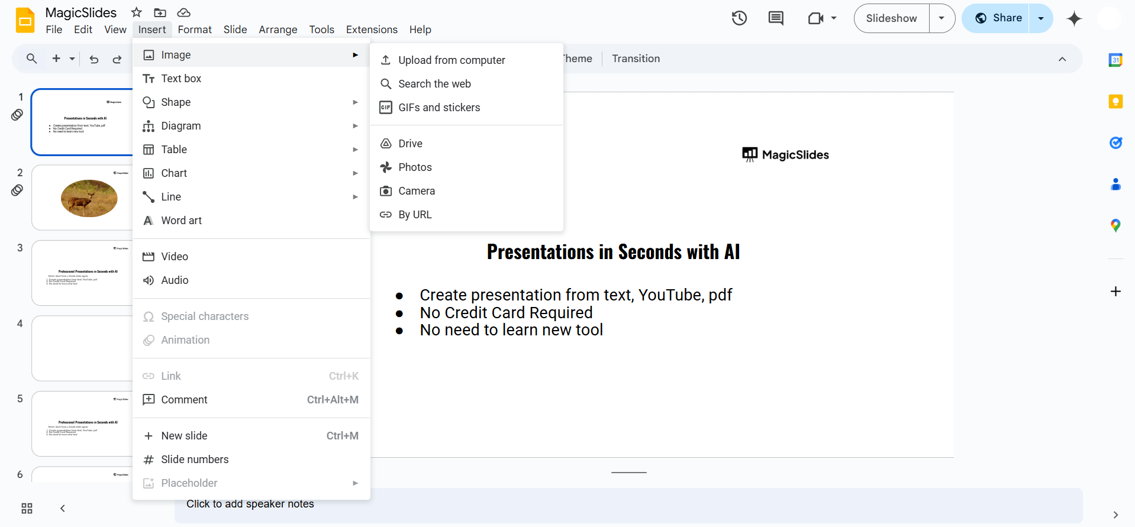Expand the Diagram submenu
The image size is (1135, 527).
tap(251, 126)
